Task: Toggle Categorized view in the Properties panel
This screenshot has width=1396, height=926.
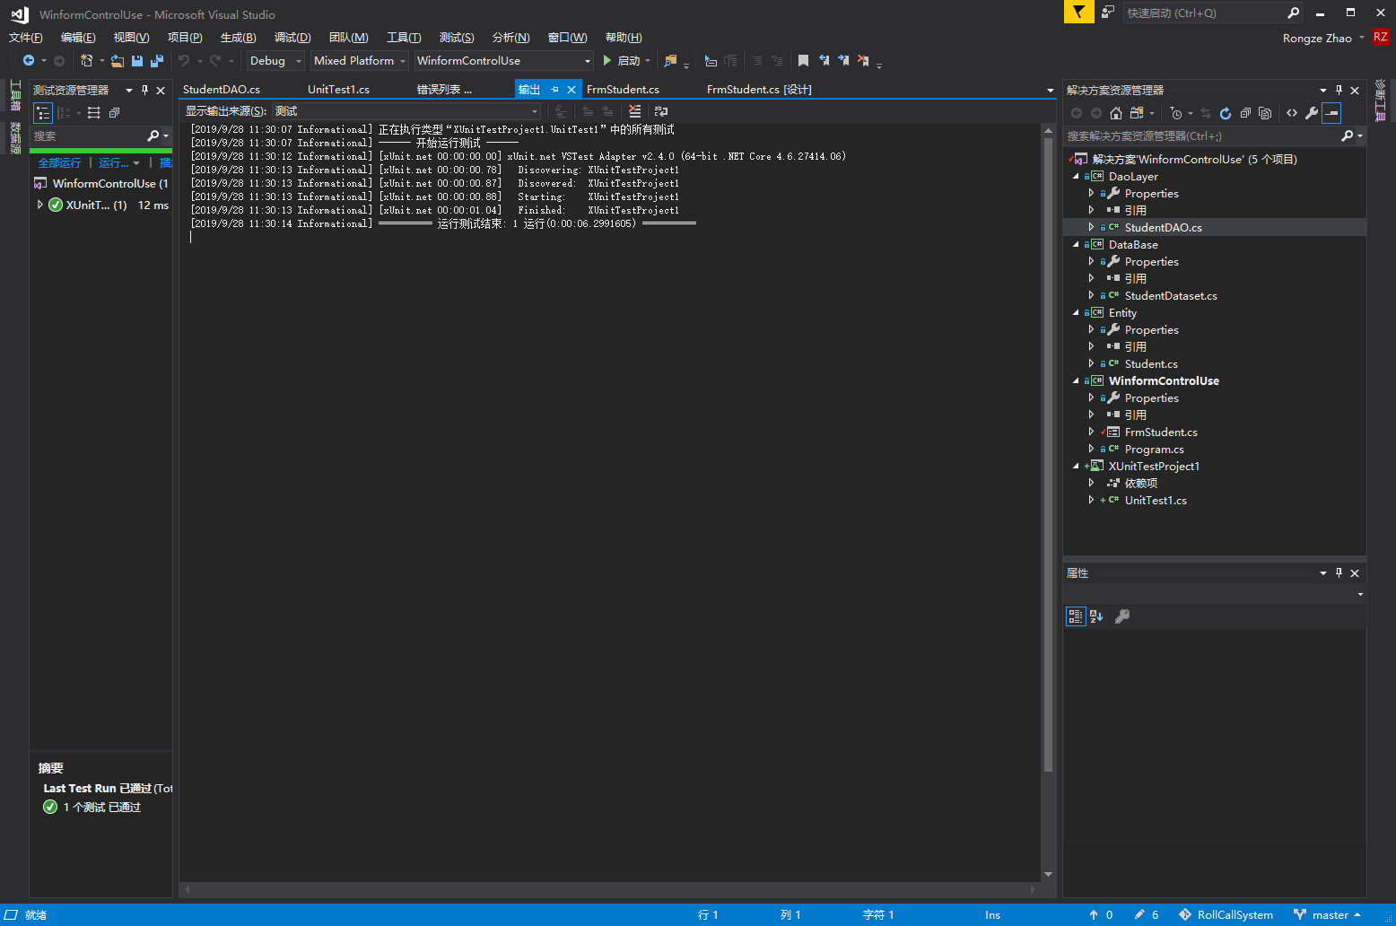Action: coord(1076,616)
